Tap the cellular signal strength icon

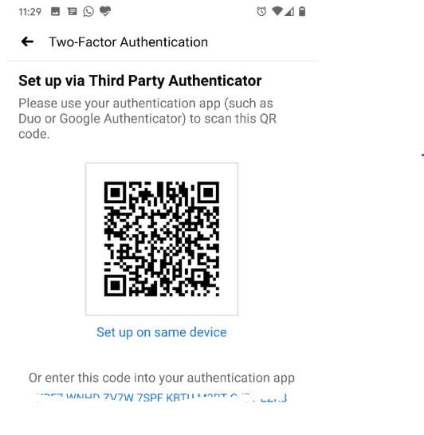pyautogui.click(x=289, y=11)
